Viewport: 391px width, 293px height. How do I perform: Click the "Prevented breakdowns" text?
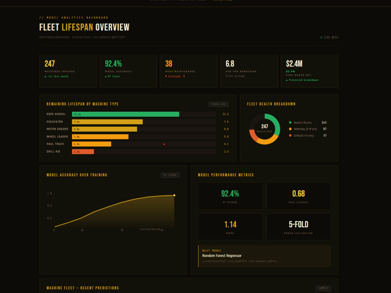[x=303, y=80]
